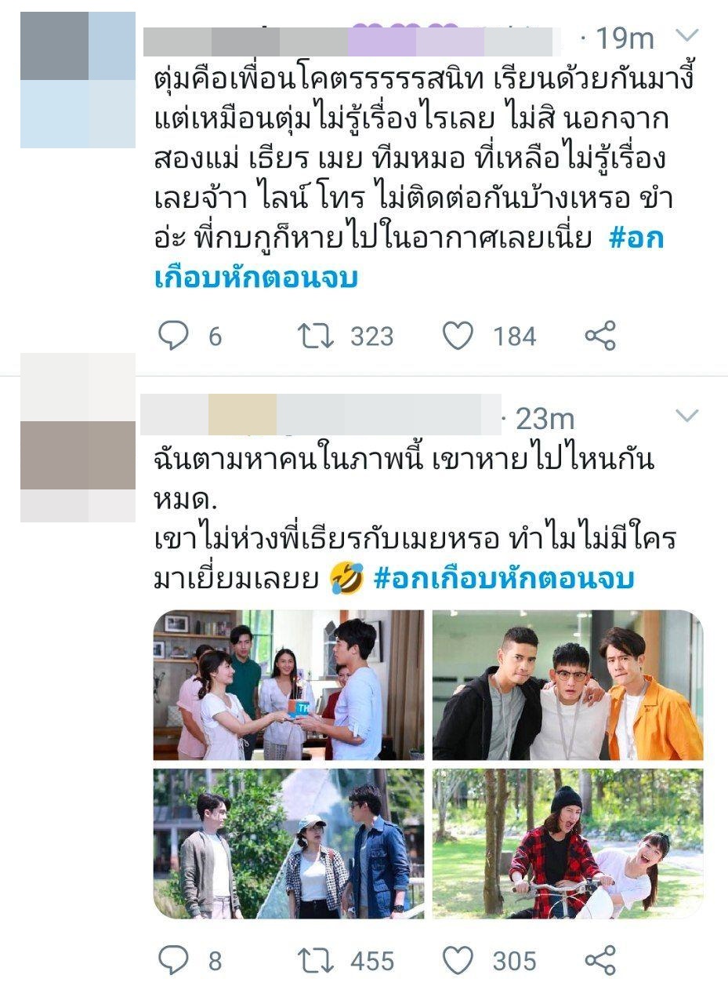Reply to the first tweet with 6 replies
Screen dimensions: 728x1004
click(173, 336)
